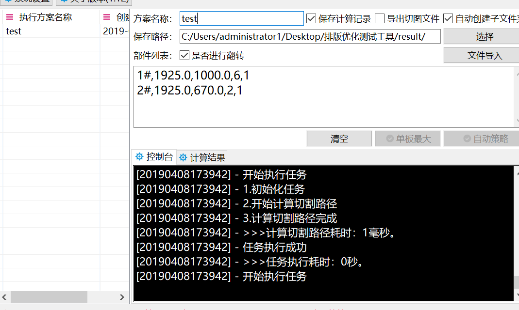Screen dimensions: 519x310
Task: Click the gear icon on 控制台 tab
Action: coord(139,156)
